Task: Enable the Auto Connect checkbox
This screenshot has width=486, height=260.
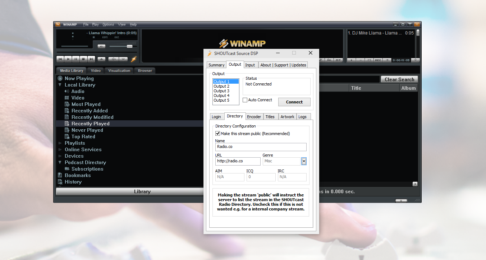Action: [245, 100]
